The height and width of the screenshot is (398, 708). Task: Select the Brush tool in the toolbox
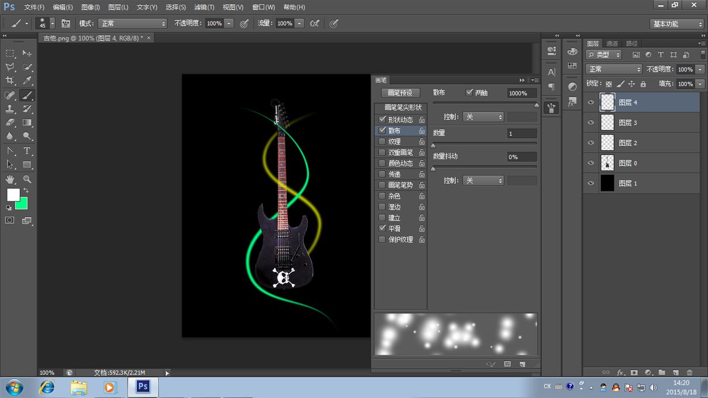pos(27,95)
